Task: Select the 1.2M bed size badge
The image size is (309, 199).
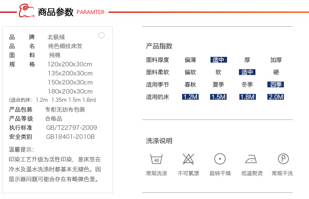Action: (190, 97)
